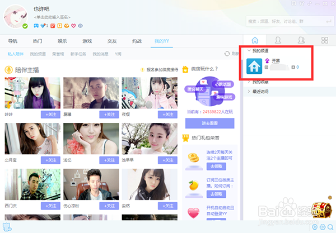
Task: Follow the anchor 叶叶 with +关注
Action: click(50, 115)
